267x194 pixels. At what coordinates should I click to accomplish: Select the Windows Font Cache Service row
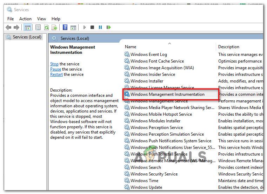click(154, 61)
